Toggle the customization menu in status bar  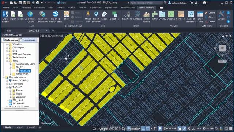tap(231, 129)
